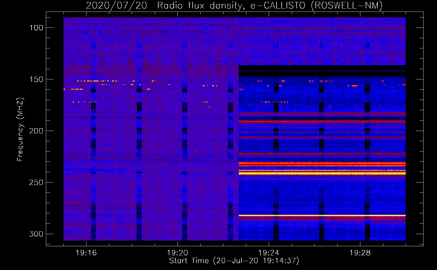Click the 19:20 time tick label
The height and width of the screenshot is (270, 437).
177,253
